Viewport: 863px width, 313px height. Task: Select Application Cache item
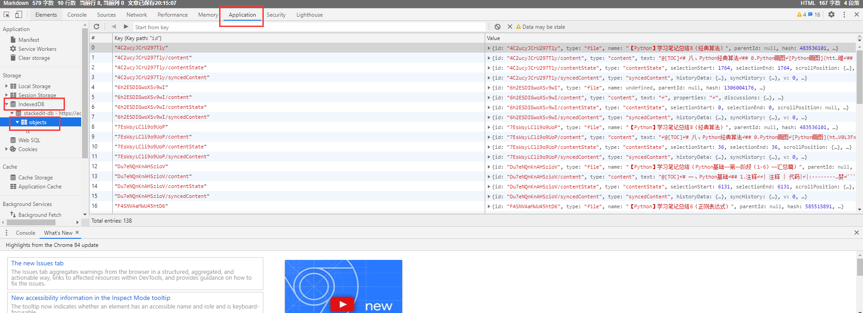[40, 186]
